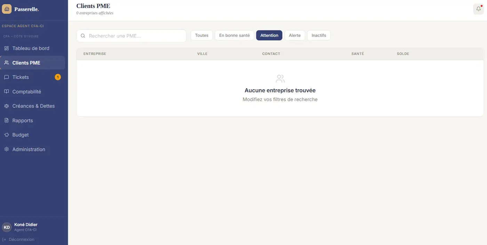This screenshot has width=487, height=245.
Task: Toggle the Attention filter
Action: pyautogui.click(x=269, y=35)
